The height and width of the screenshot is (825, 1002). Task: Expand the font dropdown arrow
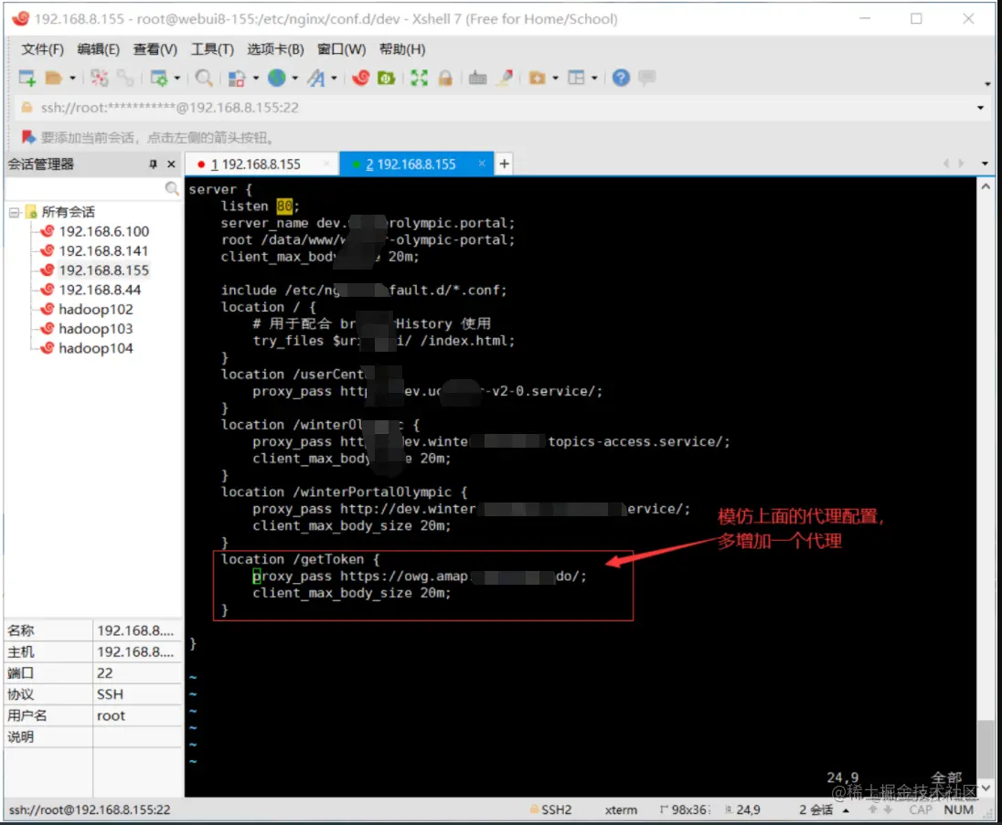334,79
